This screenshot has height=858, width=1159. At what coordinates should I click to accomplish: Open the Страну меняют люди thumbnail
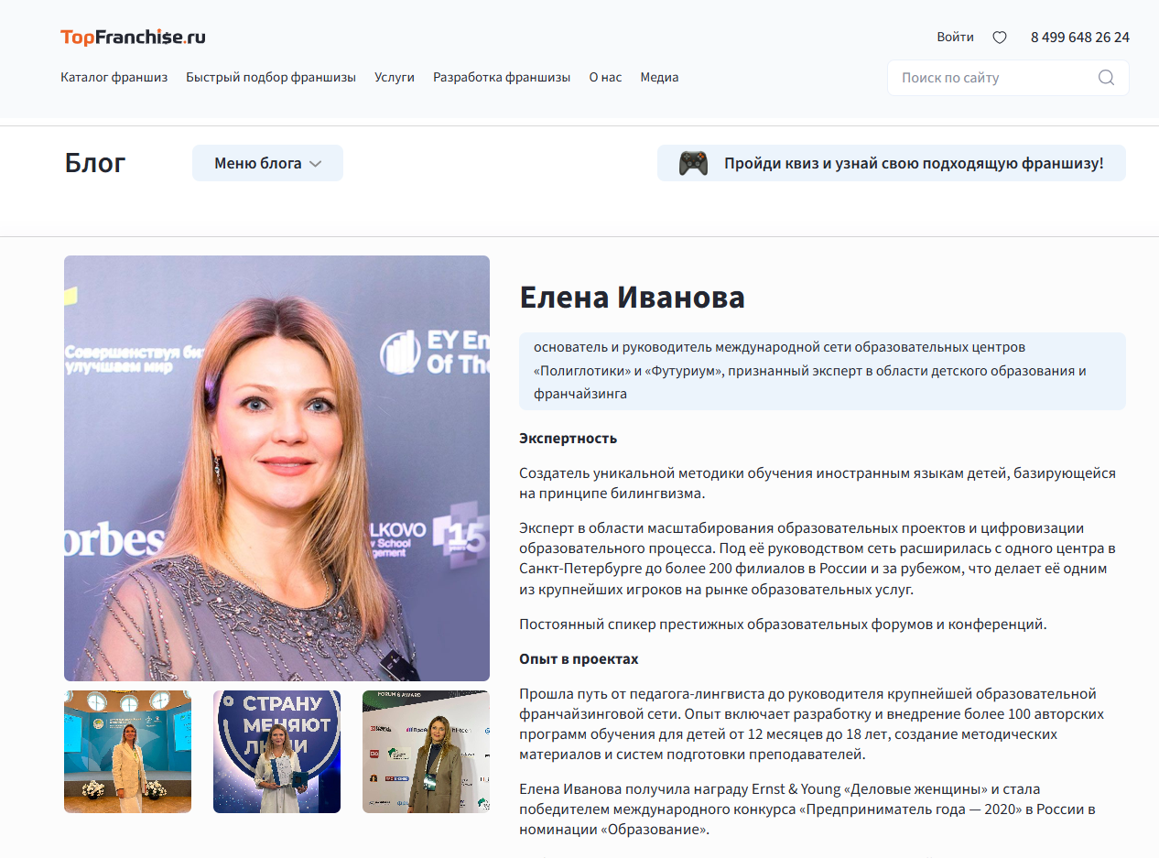(x=276, y=752)
